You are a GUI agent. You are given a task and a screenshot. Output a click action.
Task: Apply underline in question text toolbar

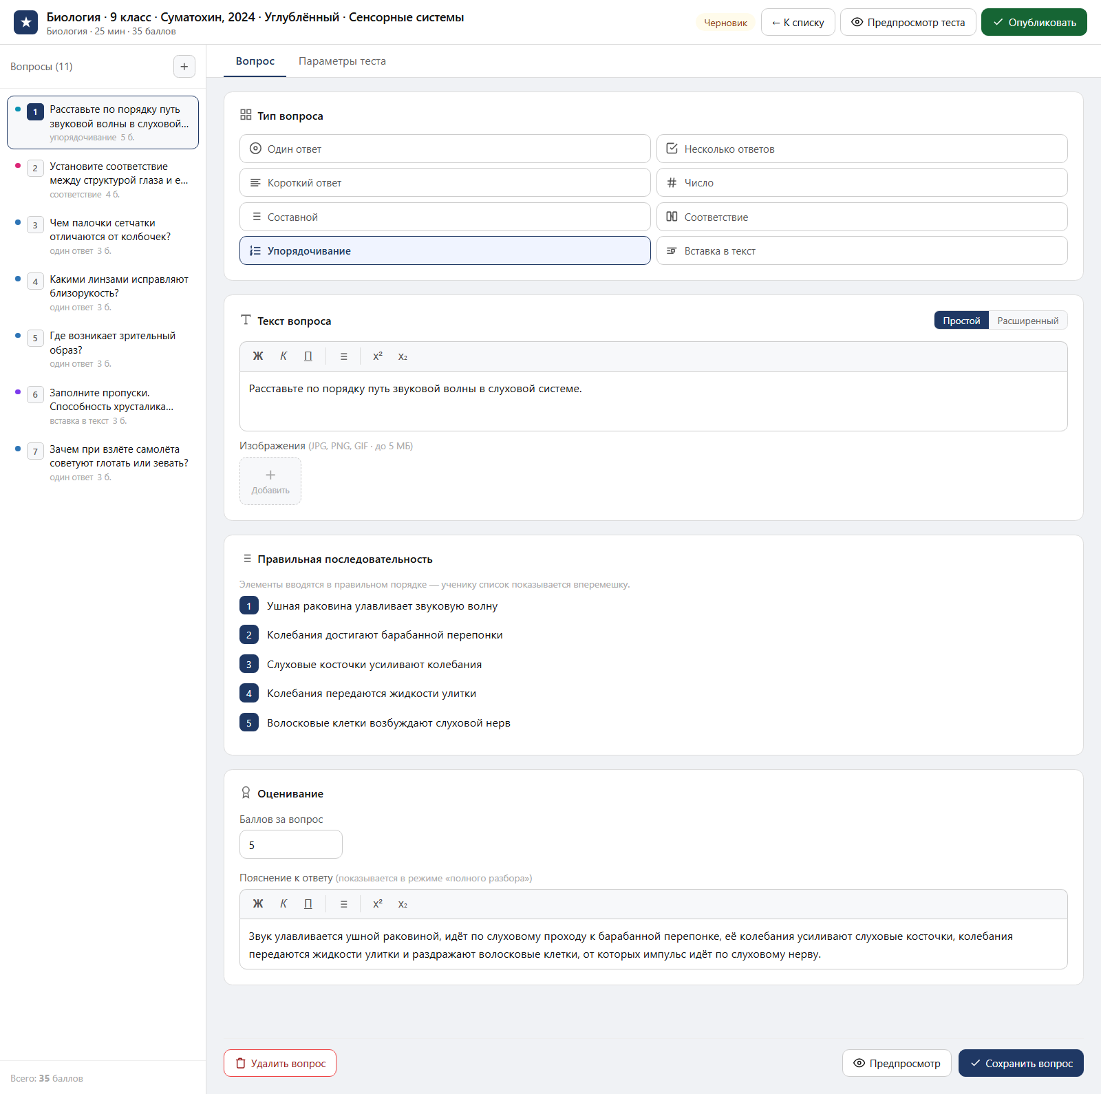click(308, 356)
